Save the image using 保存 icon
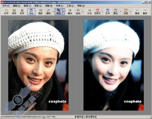 [x=14, y=12]
